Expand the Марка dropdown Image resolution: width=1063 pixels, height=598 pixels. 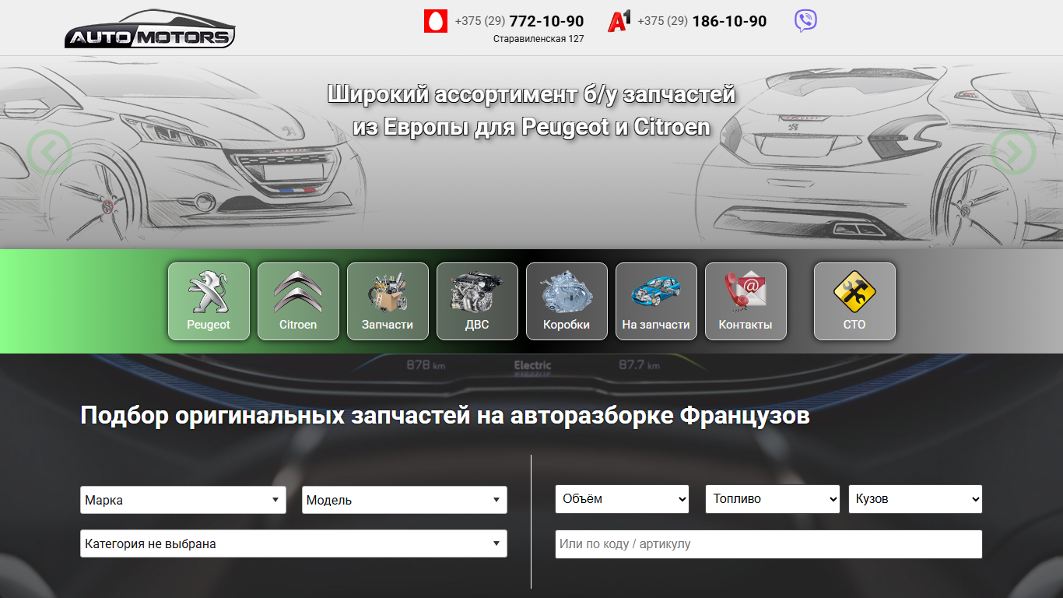pos(183,500)
